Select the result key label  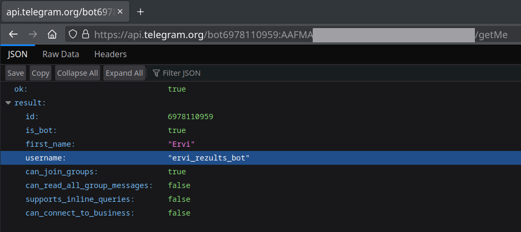pos(30,103)
